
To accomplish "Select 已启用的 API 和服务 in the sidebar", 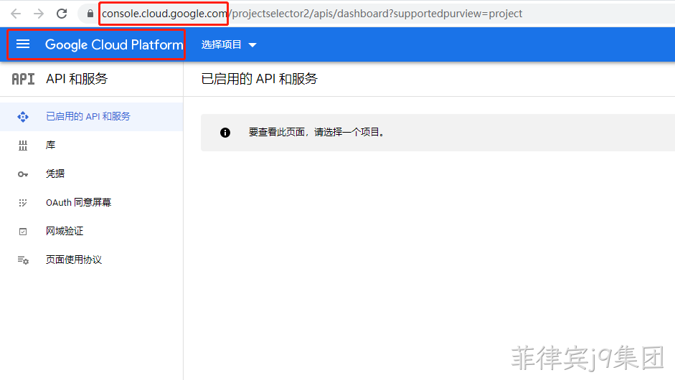I will click(x=91, y=117).
